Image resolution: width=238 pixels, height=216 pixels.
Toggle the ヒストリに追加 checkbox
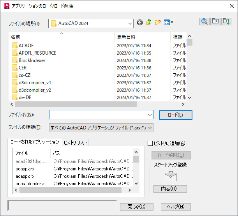point(150,143)
